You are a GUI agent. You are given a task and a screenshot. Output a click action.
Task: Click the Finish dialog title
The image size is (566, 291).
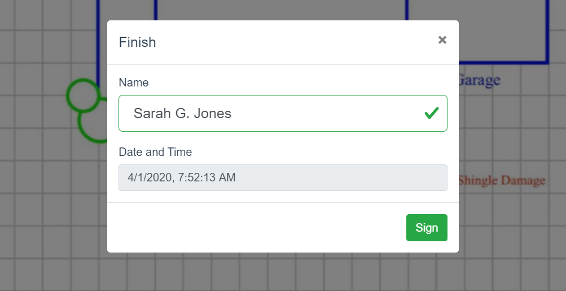coord(138,42)
